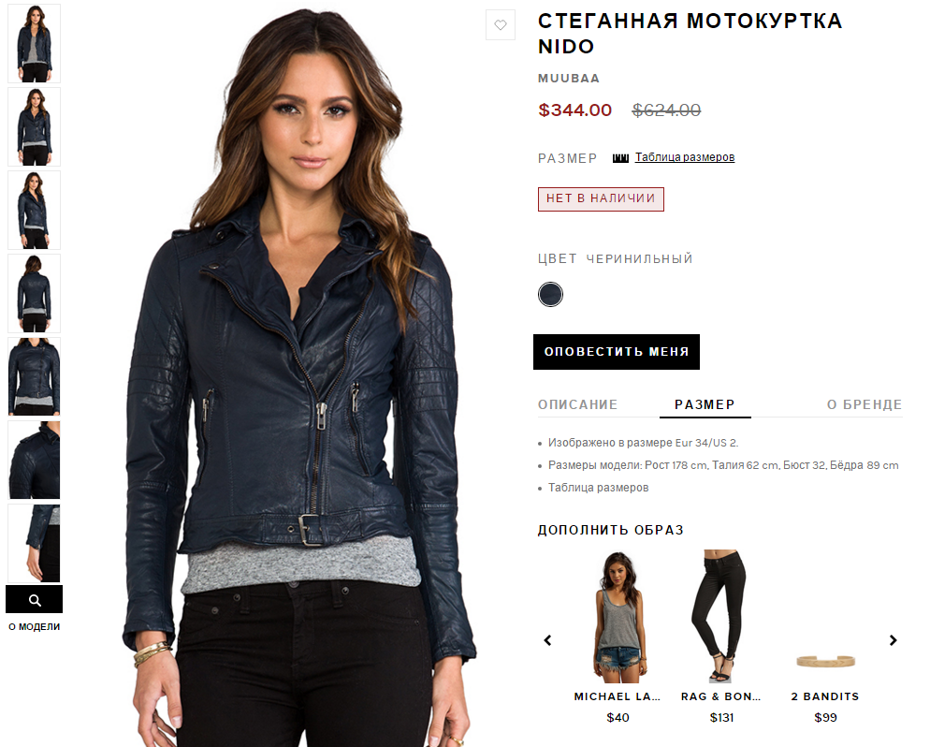
Task: Click Таблица размеров in the size details list
Action: click(598, 488)
